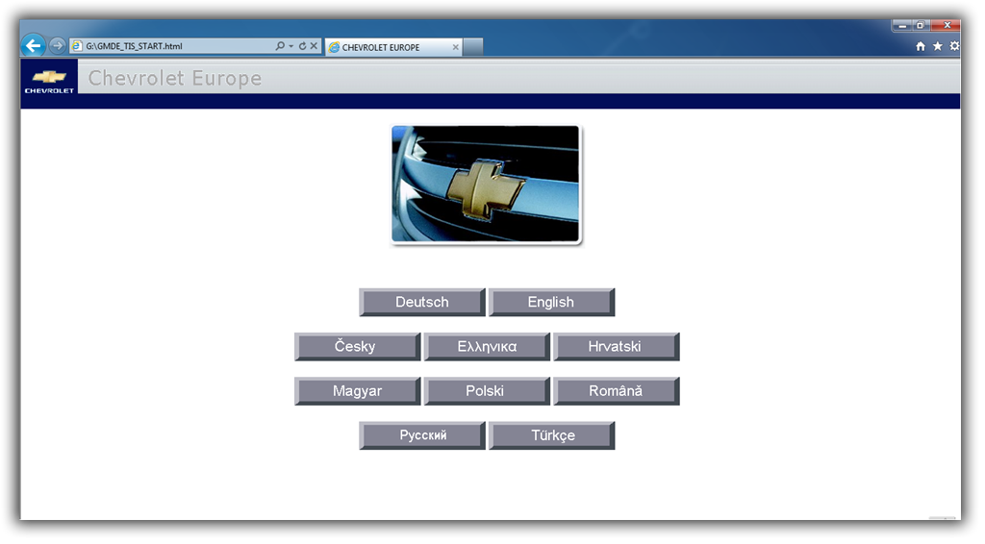Refresh the page with reload icon
This screenshot has width=985, height=544.
point(302,46)
